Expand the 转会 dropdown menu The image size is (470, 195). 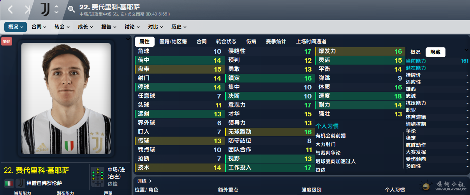pos(62,27)
